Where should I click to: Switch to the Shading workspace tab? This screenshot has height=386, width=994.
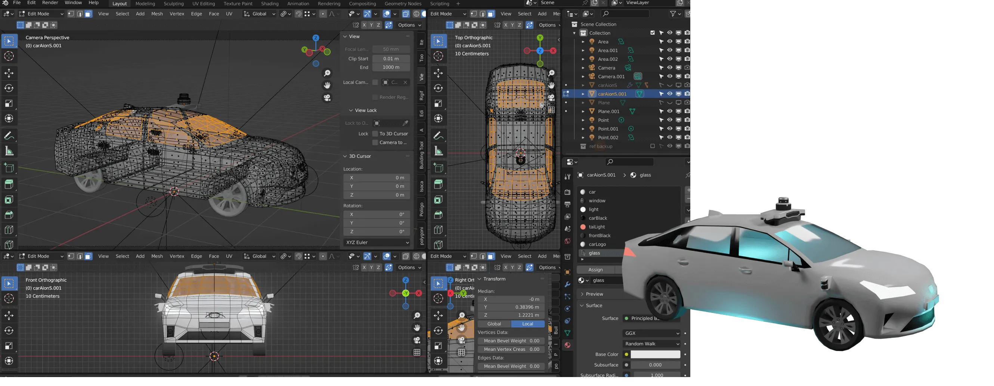click(270, 3)
